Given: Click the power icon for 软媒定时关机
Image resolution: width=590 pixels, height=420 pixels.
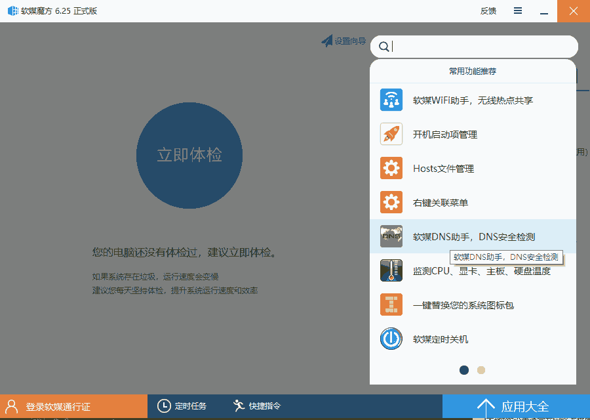Looking at the screenshot, I should pos(391,339).
